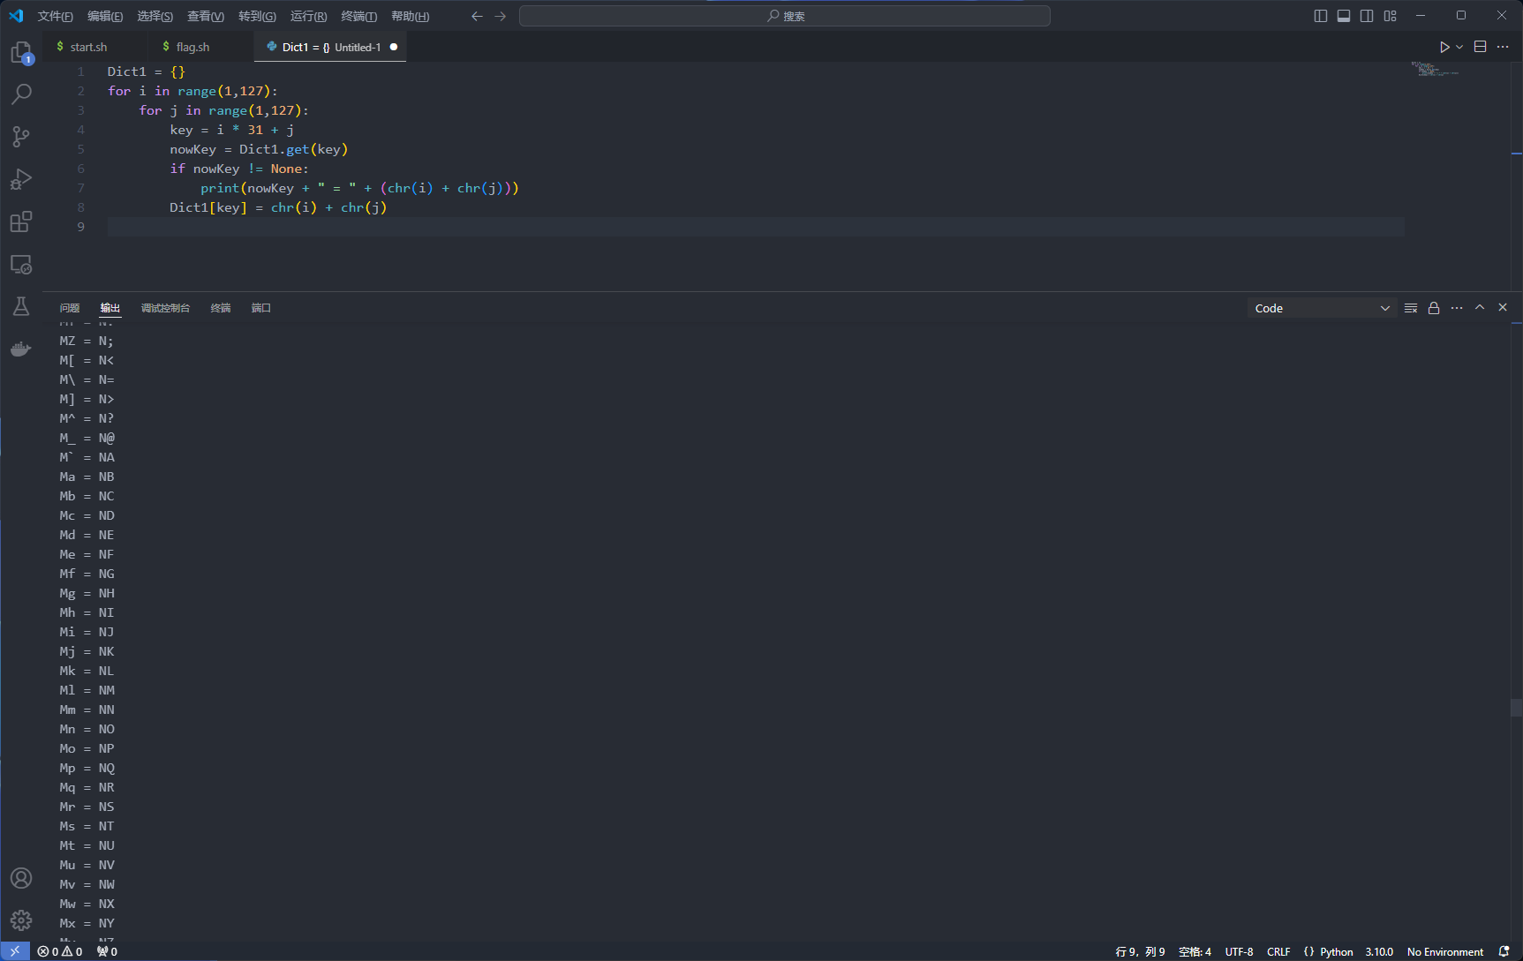Maximize the panel with the chevron up
The height and width of the screenshot is (961, 1523).
pos(1480,308)
